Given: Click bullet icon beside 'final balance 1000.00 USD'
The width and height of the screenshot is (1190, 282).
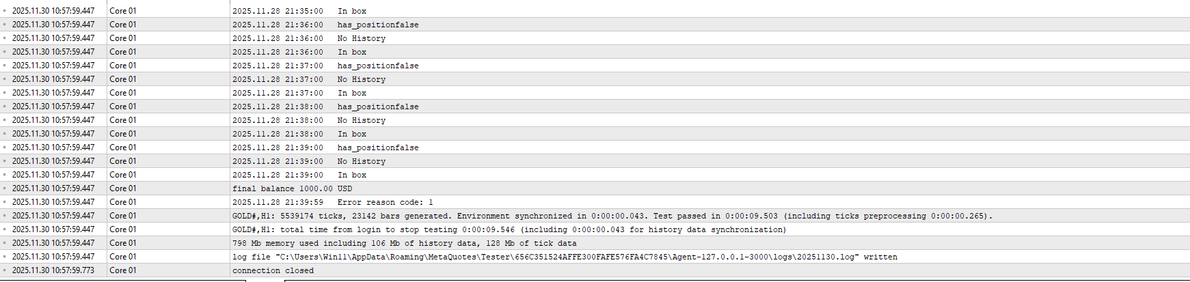Looking at the screenshot, I should click(4, 188).
